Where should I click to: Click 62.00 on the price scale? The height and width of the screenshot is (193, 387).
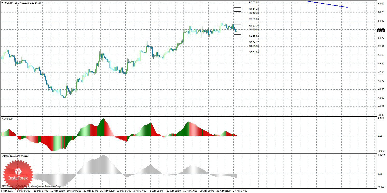(x=381, y=4)
